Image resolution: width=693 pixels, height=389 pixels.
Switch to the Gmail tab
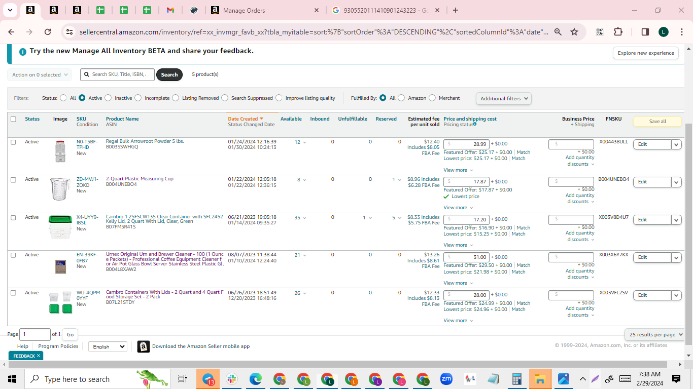(x=170, y=10)
